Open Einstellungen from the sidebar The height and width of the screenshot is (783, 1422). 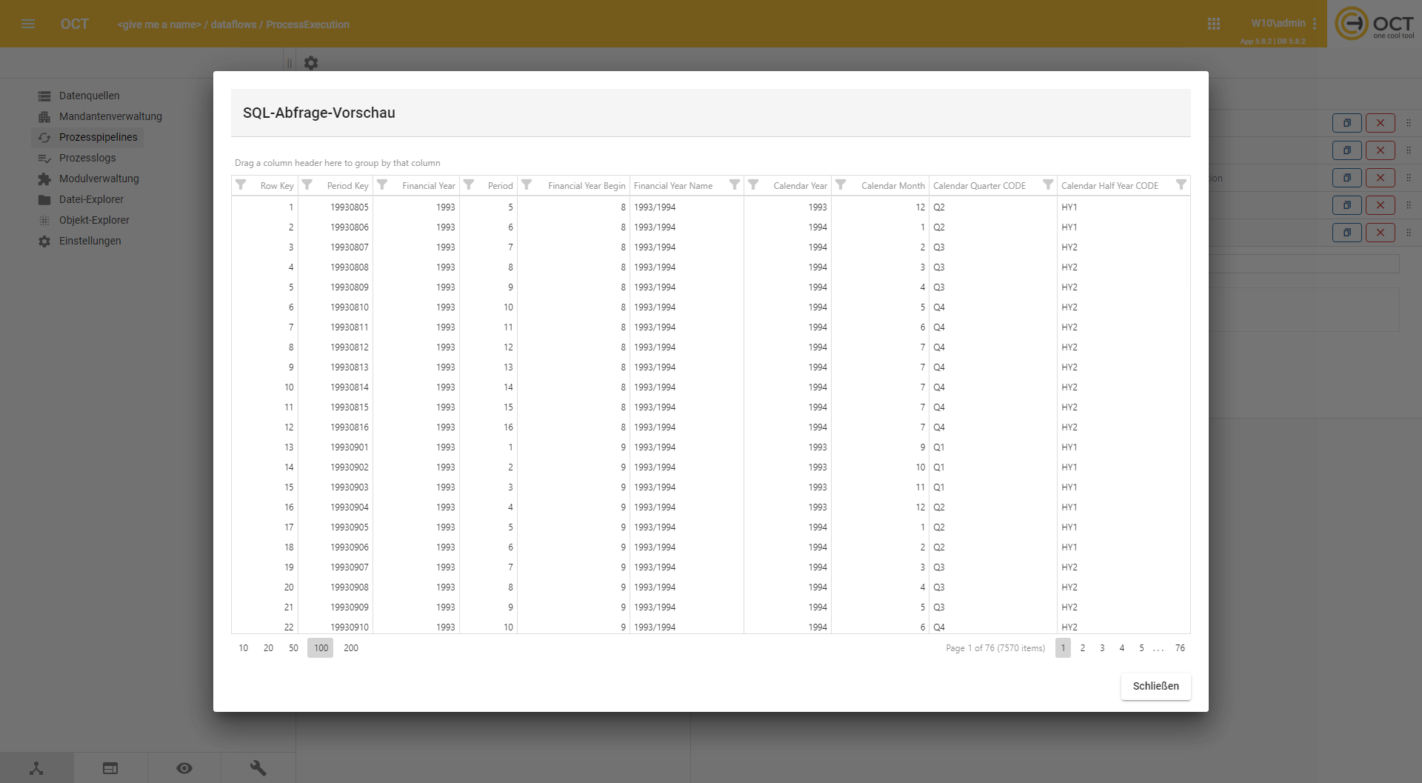tap(90, 241)
